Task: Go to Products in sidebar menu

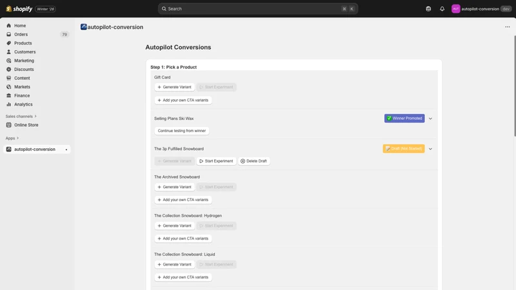Action: pyautogui.click(x=23, y=43)
